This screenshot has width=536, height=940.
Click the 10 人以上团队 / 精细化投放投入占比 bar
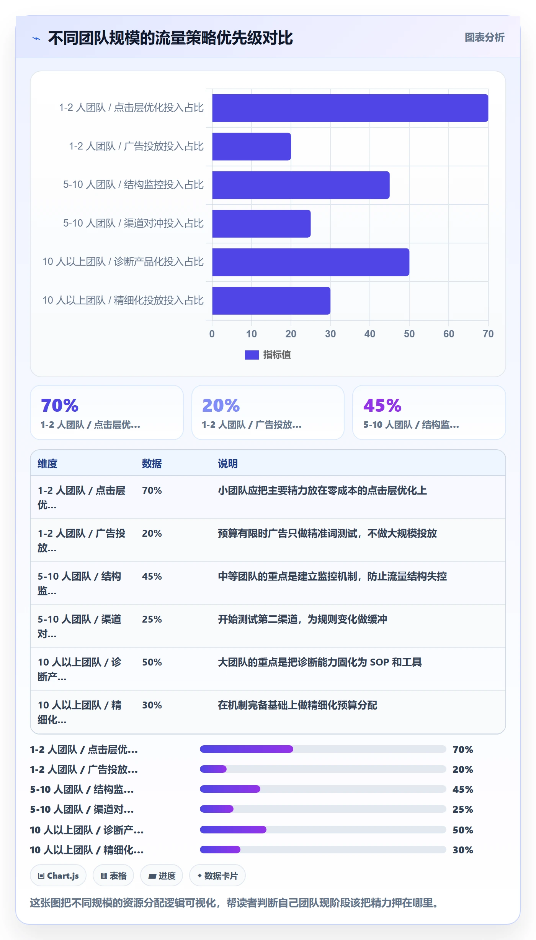coord(271,301)
